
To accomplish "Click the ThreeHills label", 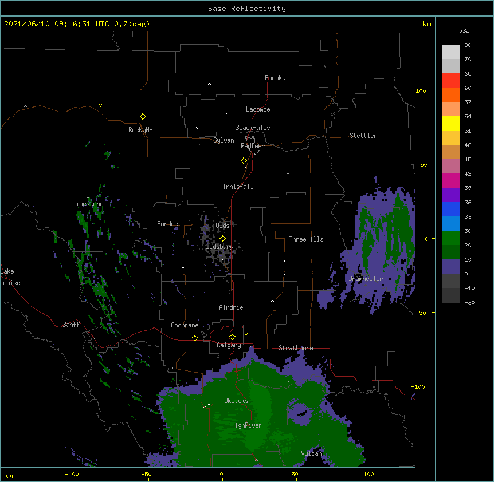I will click(x=306, y=239).
